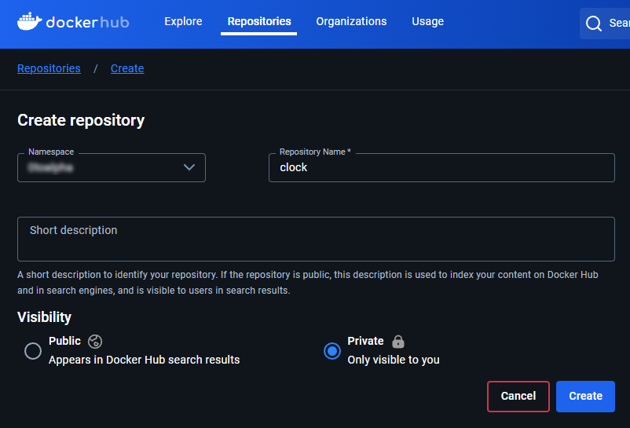The height and width of the screenshot is (428, 630).
Task: Go to the Usage tab
Action: coord(427,21)
